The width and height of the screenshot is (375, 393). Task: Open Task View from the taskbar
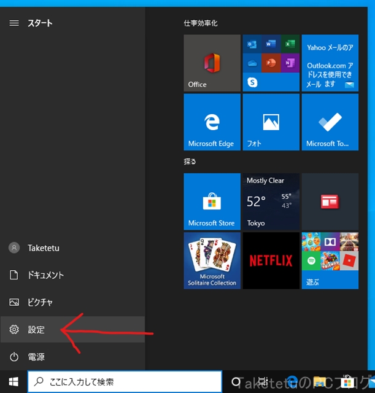click(263, 382)
